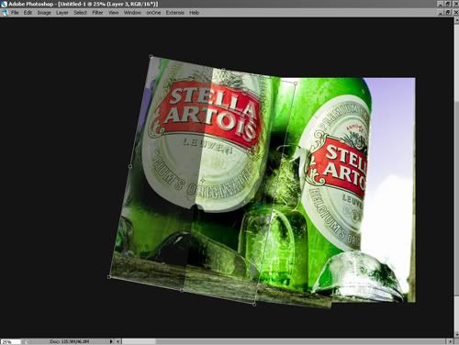The height and width of the screenshot is (345, 459).
Task: Click the Photoshop app icon in title bar
Action: coord(4,4)
